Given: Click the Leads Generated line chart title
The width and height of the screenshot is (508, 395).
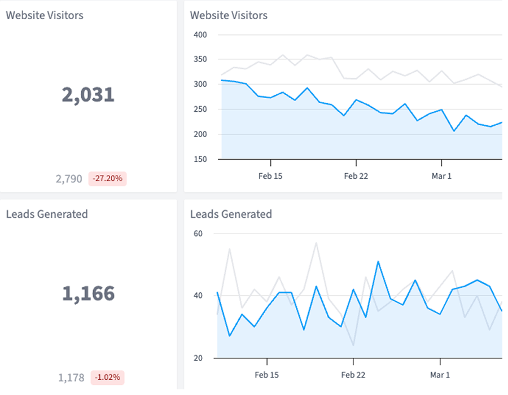Looking at the screenshot, I should tap(231, 214).
